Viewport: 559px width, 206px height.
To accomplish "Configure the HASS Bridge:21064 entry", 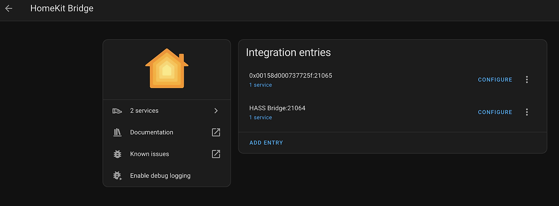I will click(495, 112).
